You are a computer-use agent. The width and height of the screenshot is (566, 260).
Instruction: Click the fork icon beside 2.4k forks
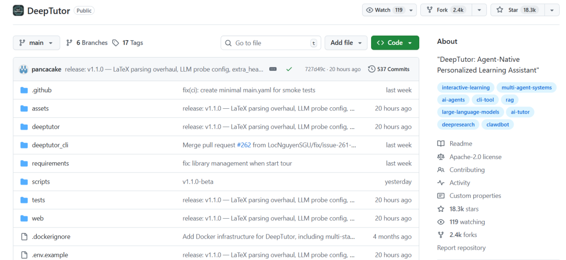441,235
